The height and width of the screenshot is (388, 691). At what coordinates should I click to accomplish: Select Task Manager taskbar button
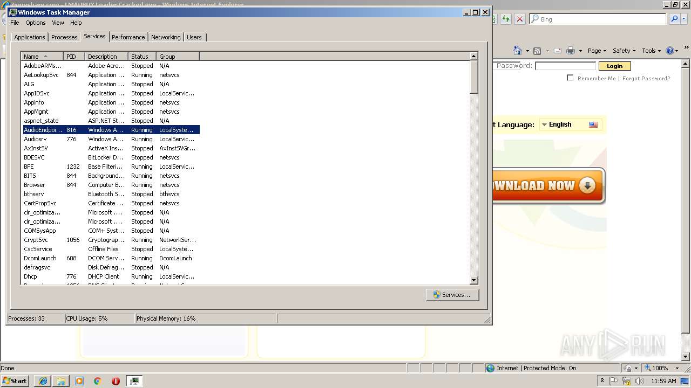coord(134,381)
